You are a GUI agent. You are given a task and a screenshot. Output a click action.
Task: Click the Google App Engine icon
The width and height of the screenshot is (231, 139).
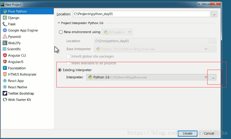(x=5, y=30)
